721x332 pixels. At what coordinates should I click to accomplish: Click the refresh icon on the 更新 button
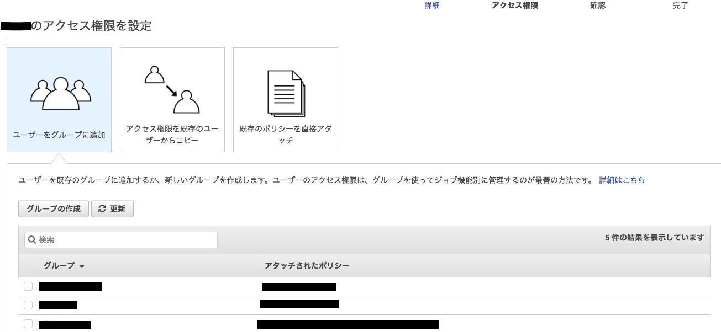pyautogui.click(x=102, y=208)
